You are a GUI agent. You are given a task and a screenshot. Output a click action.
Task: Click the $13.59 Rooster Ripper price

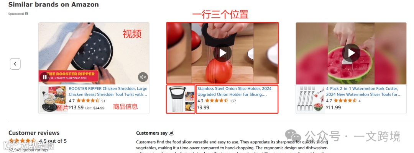[x=76, y=107]
